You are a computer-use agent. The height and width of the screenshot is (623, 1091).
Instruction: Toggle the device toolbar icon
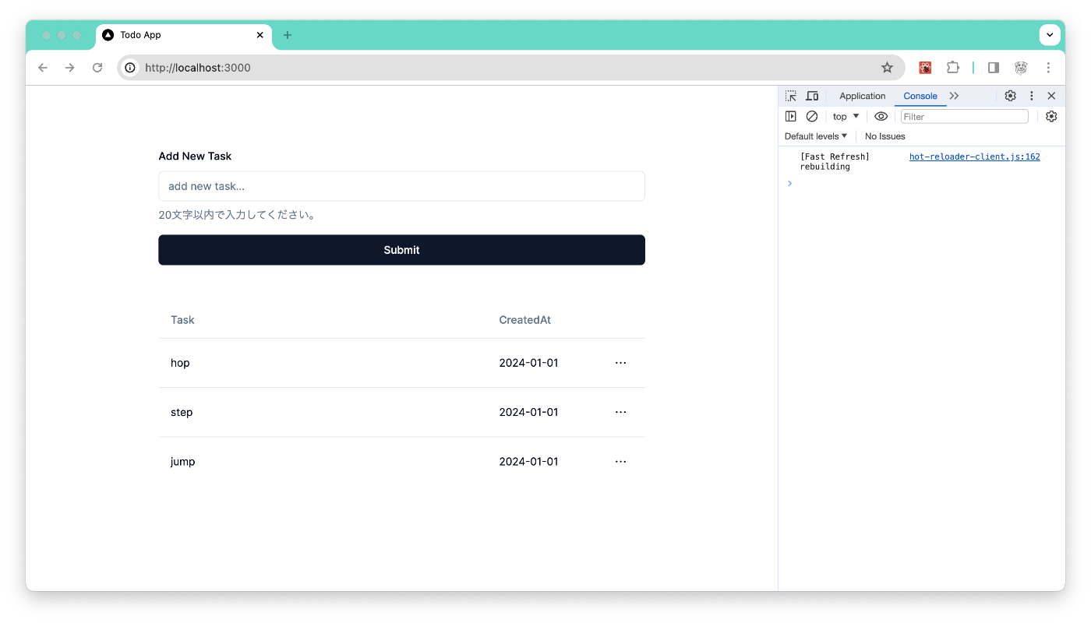point(812,96)
